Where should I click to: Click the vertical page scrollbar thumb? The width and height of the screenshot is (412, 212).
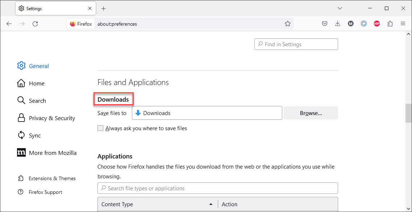(408, 114)
